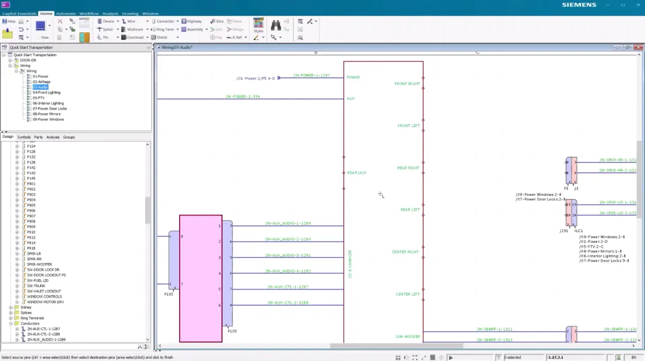Screen dimensions: 645x361
Task: Open the Styles palette icon
Action: (x=259, y=24)
